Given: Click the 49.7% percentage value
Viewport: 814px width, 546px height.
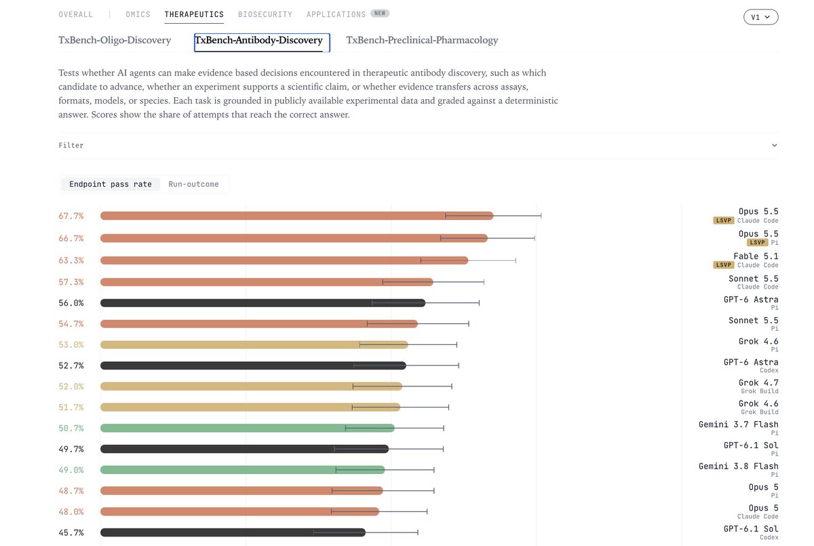Looking at the screenshot, I should point(71,449).
